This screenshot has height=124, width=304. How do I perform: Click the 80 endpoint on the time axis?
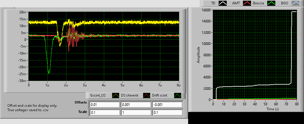(x=296, y=104)
